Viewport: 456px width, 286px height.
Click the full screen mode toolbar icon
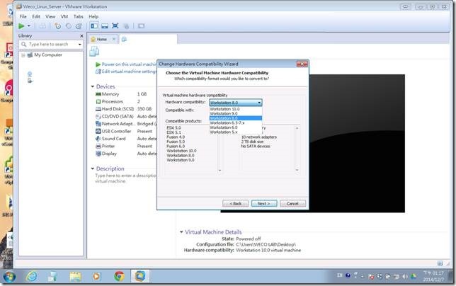[115, 26]
